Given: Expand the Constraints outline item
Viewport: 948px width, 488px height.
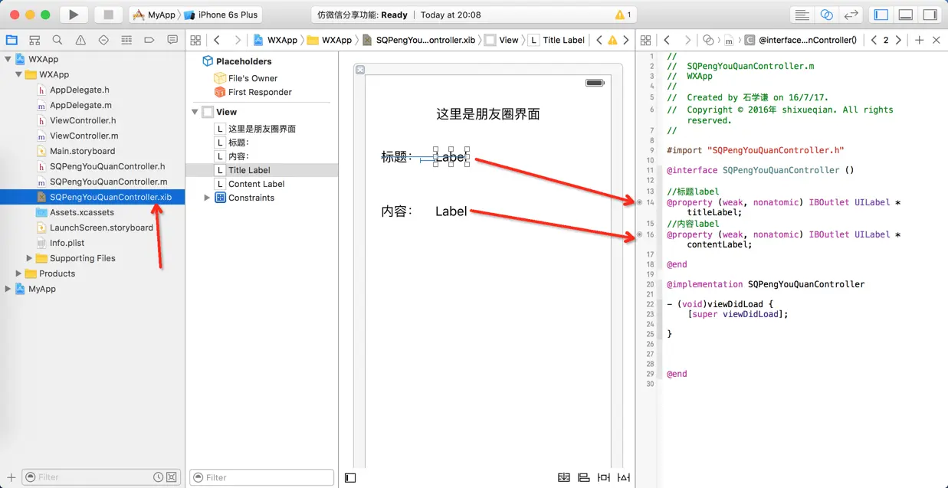Looking at the screenshot, I should point(207,198).
